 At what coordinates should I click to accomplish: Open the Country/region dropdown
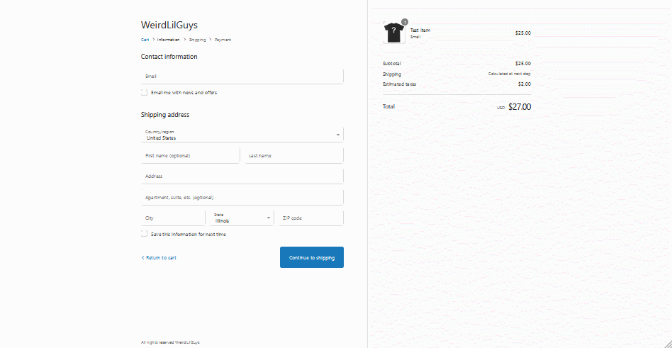(242, 135)
